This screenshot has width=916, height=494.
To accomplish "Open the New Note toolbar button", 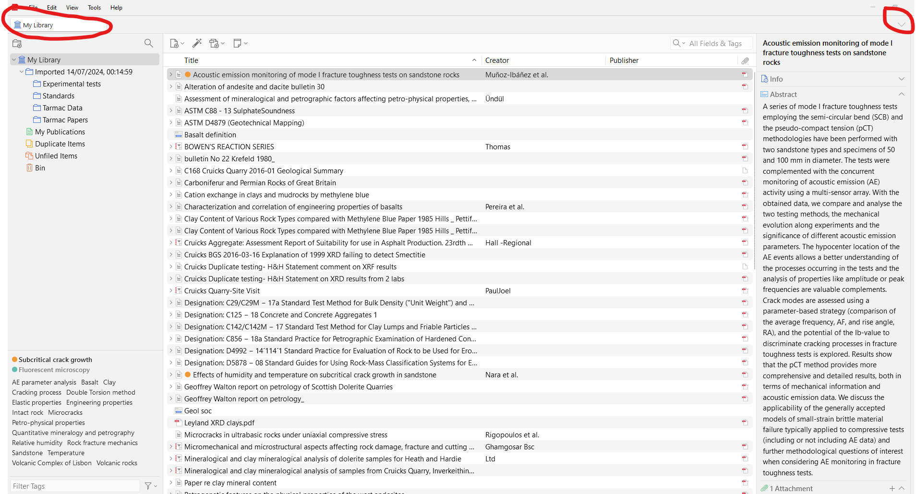I will (x=241, y=43).
